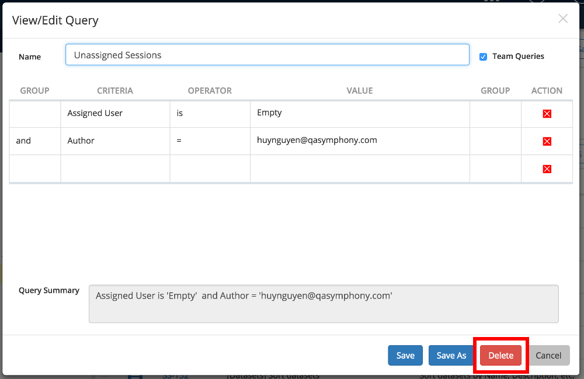Click the OPERATOR column header
This screenshot has height=379, width=584.
click(210, 91)
